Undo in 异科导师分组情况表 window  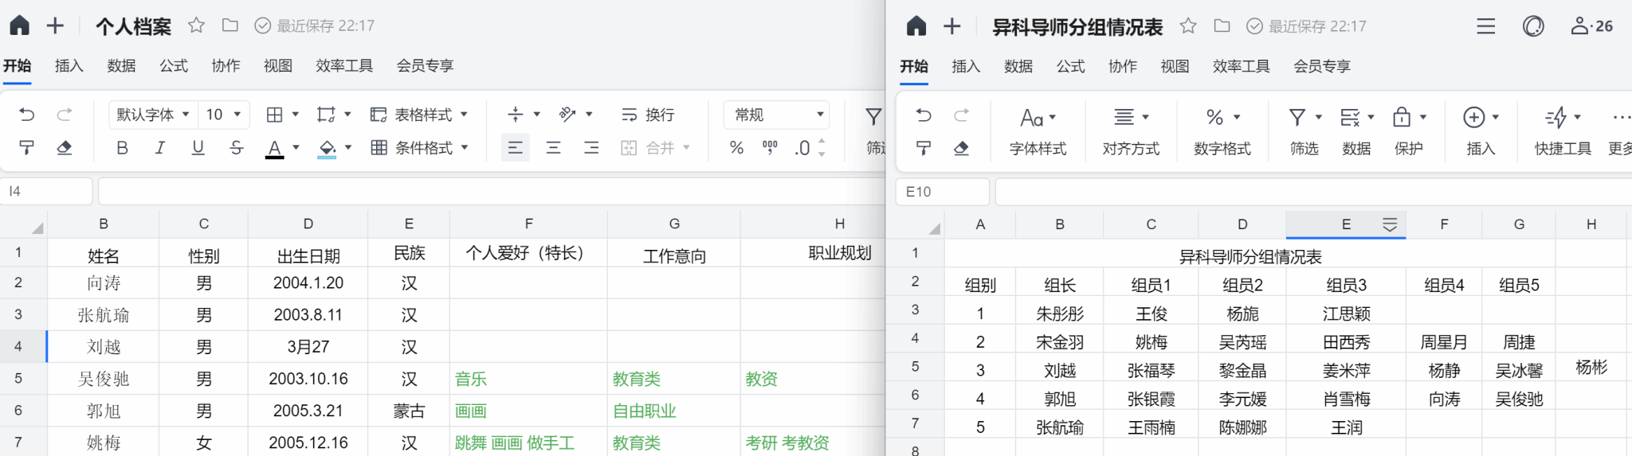point(924,115)
